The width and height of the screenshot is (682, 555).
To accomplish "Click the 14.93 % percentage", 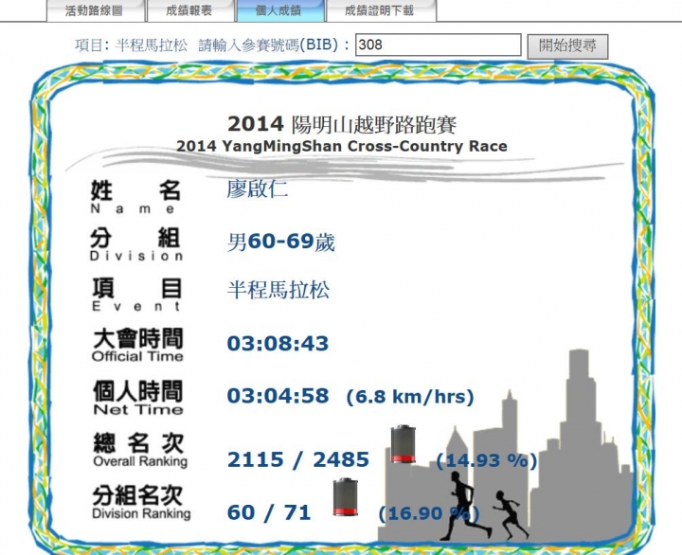I will tap(487, 460).
